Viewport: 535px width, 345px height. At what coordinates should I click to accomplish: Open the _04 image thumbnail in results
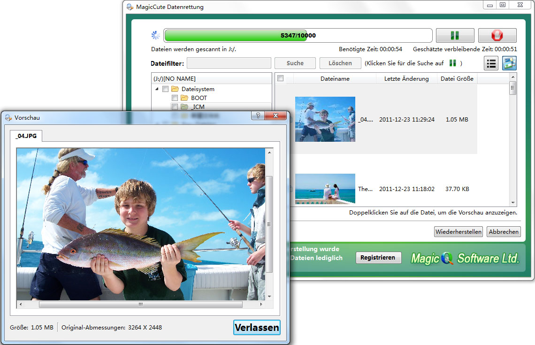(x=325, y=119)
